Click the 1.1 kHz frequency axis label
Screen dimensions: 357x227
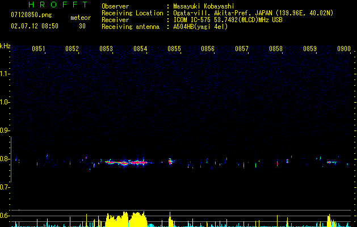click(x=4, y=74)
